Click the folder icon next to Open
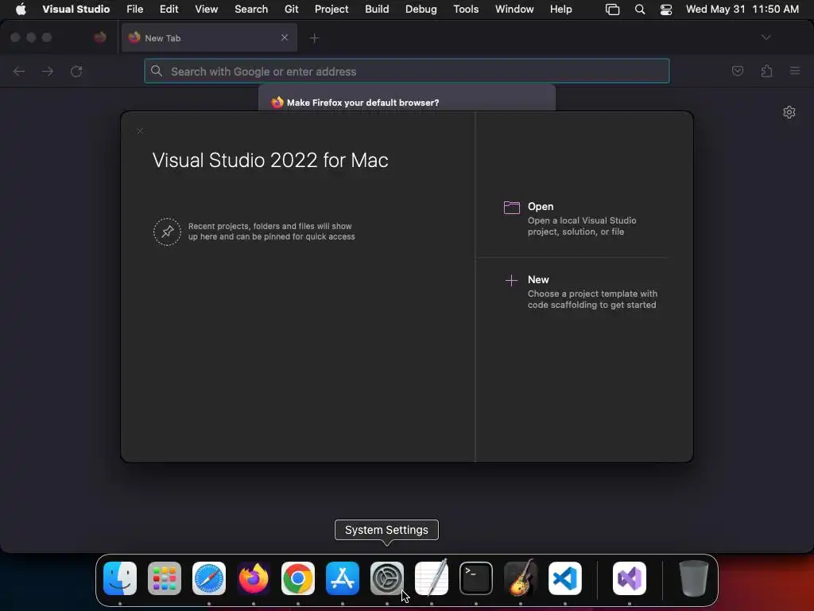The width and height of the screenshot is (814, 611). tap(512, 208)
